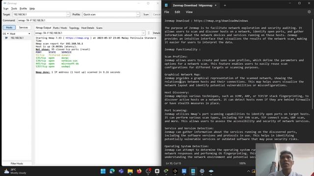Expand the Target dropdown arrow
Viewport: 314px width, 176px height.
[68, 14]
